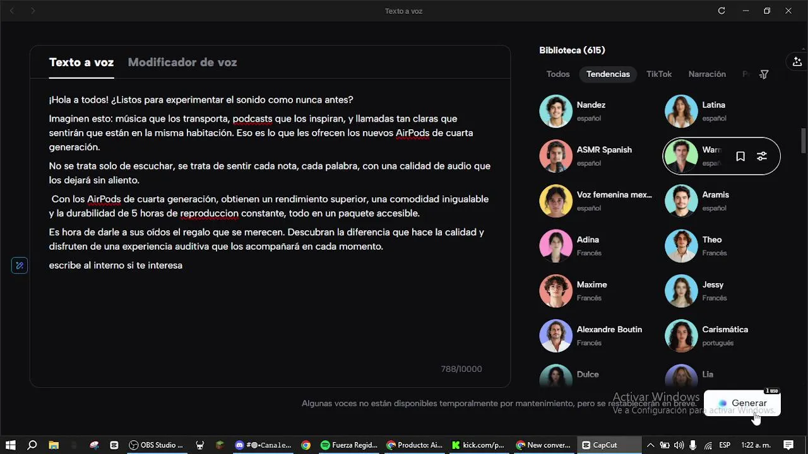Click the AI writer pencil icon
Image resolution: width=808 pixels, height=454 pixels.
(x=20, y=265)
